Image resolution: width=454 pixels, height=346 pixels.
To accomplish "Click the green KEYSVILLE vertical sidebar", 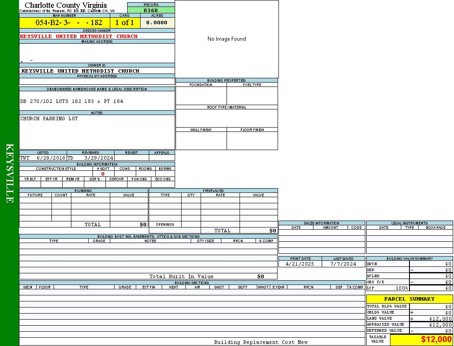I will [x=10, y=173].
